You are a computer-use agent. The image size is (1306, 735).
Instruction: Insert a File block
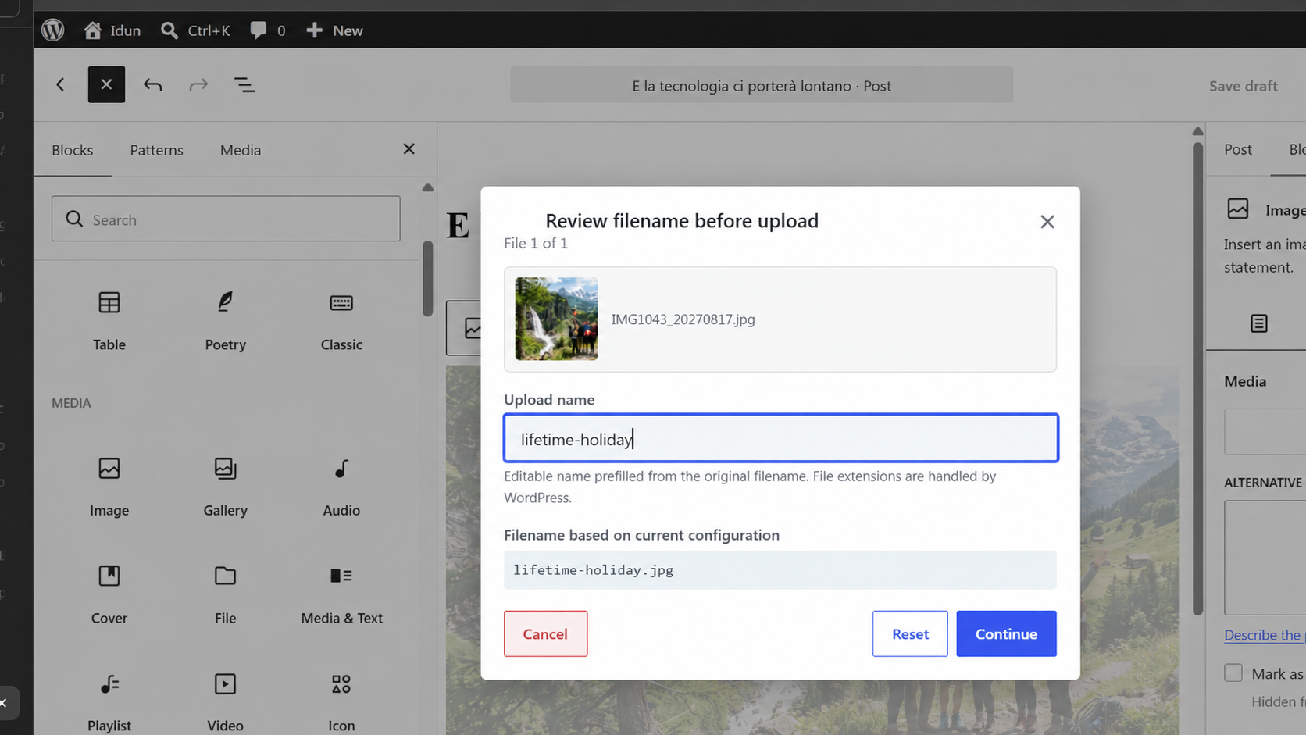(x=225, y=595)
